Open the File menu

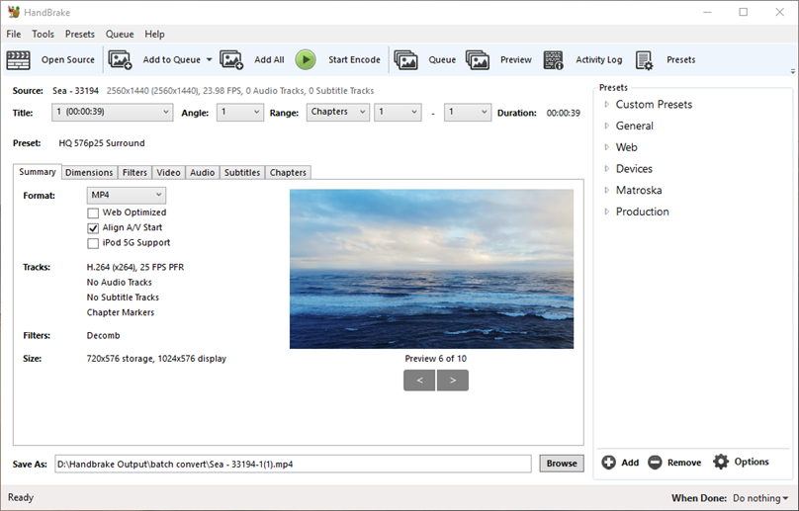tap(14, 35)
